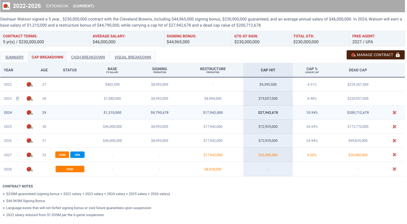Click the Base P5 Salary column header

[x=112, y=70]
